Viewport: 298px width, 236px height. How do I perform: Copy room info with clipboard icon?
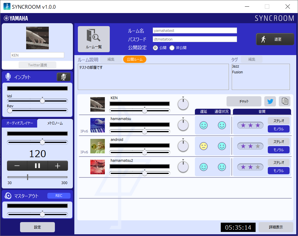pyautogui.click(x=285, y=101)
